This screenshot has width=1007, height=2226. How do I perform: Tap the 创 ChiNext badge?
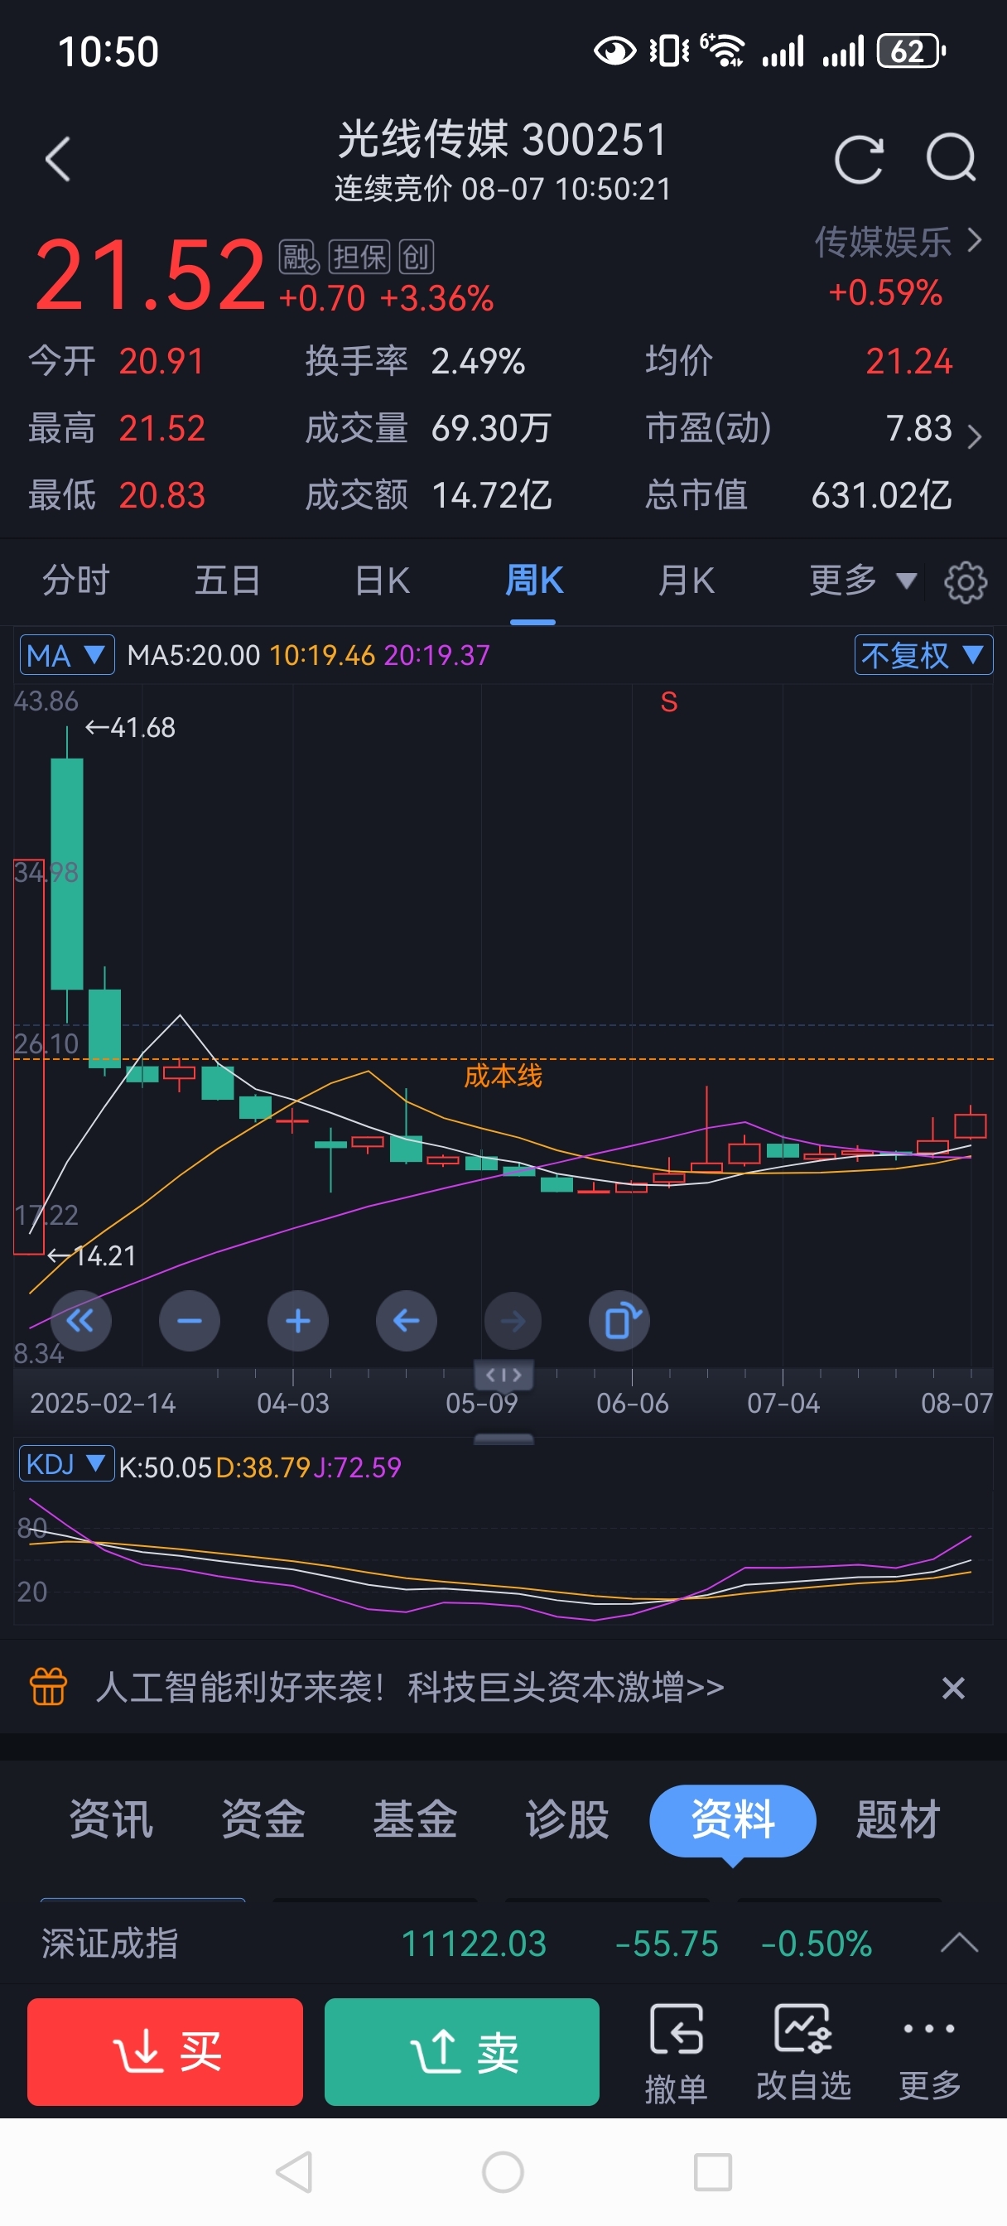[416, 258]
